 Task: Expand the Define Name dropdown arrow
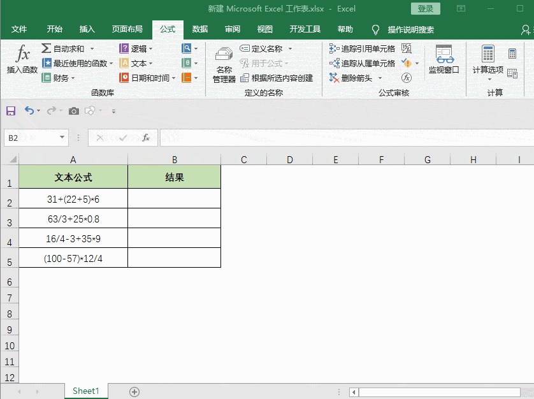(x=290, y=48)
